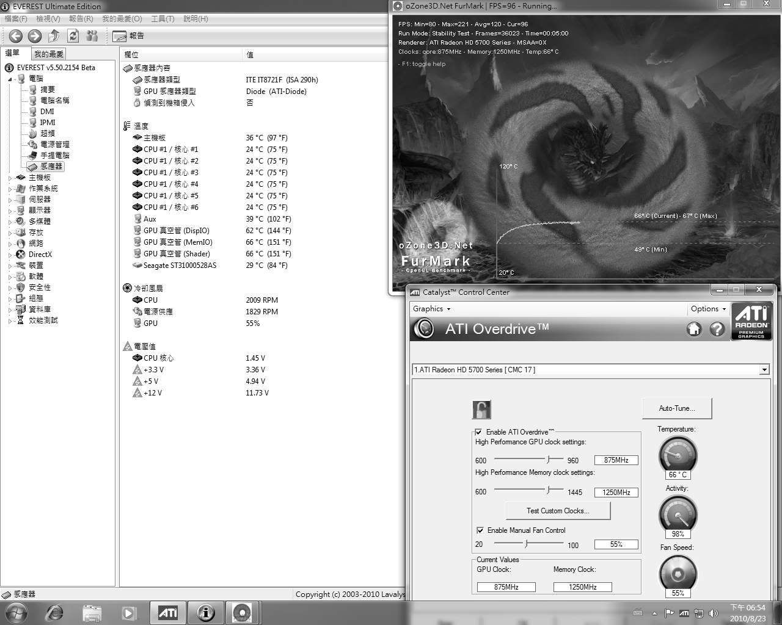
Task: Switch to the 我的最愛 tab in left panel
Action: pyautogui.click(x=49, y=54)
